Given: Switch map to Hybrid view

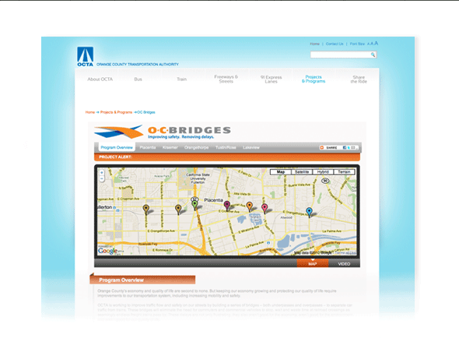Looking at the screenshot, I should pos(323,172).
